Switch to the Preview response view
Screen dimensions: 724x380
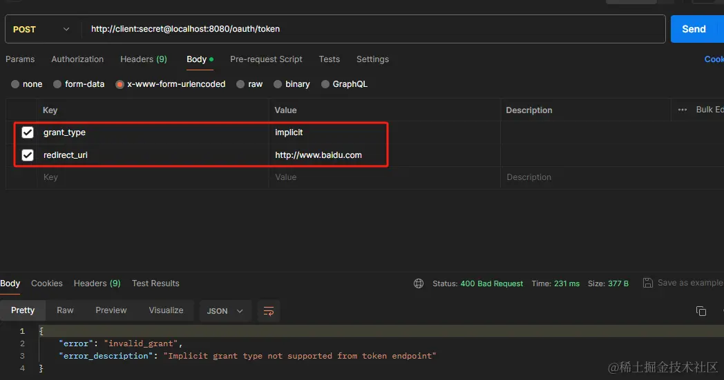coord(111,310)
